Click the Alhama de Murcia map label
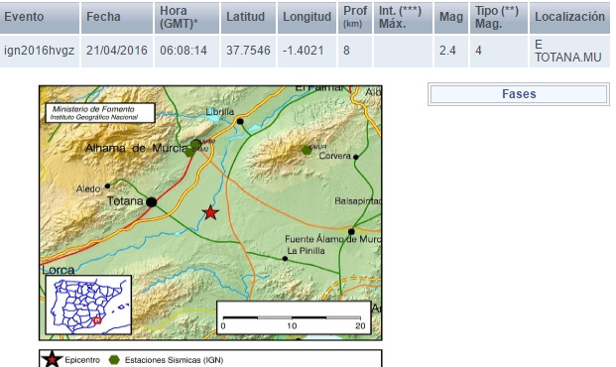 tap(136, 148)
